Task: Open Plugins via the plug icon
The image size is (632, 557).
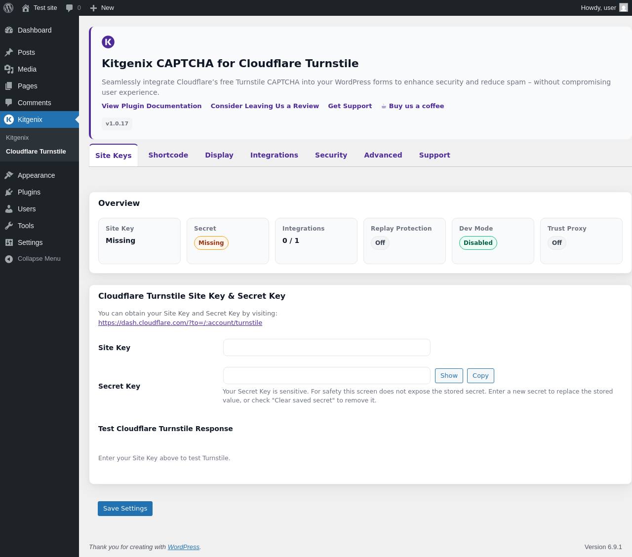Action: pos(9,192)
